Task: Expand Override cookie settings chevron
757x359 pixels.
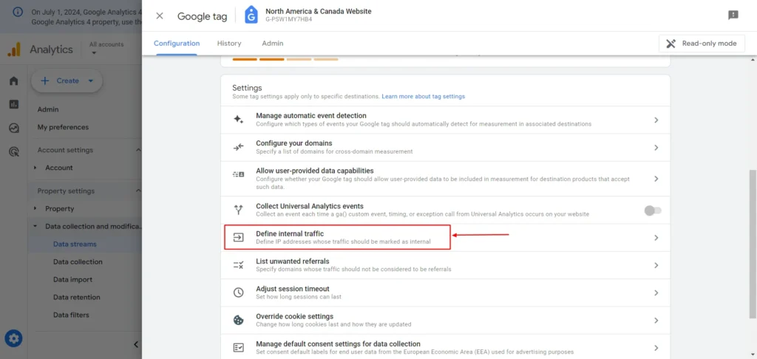Action: point(656,321)
